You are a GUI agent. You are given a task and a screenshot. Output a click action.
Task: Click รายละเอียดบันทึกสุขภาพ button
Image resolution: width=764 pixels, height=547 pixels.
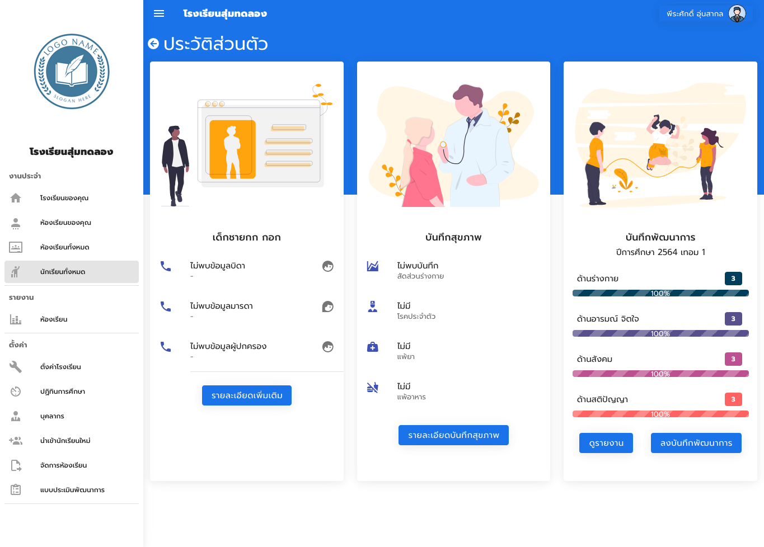point(453,435)
